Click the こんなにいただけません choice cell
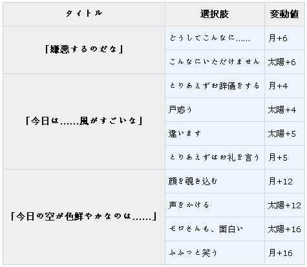The width and height of the screenshot is (307, 267). (x=215, y=62)
